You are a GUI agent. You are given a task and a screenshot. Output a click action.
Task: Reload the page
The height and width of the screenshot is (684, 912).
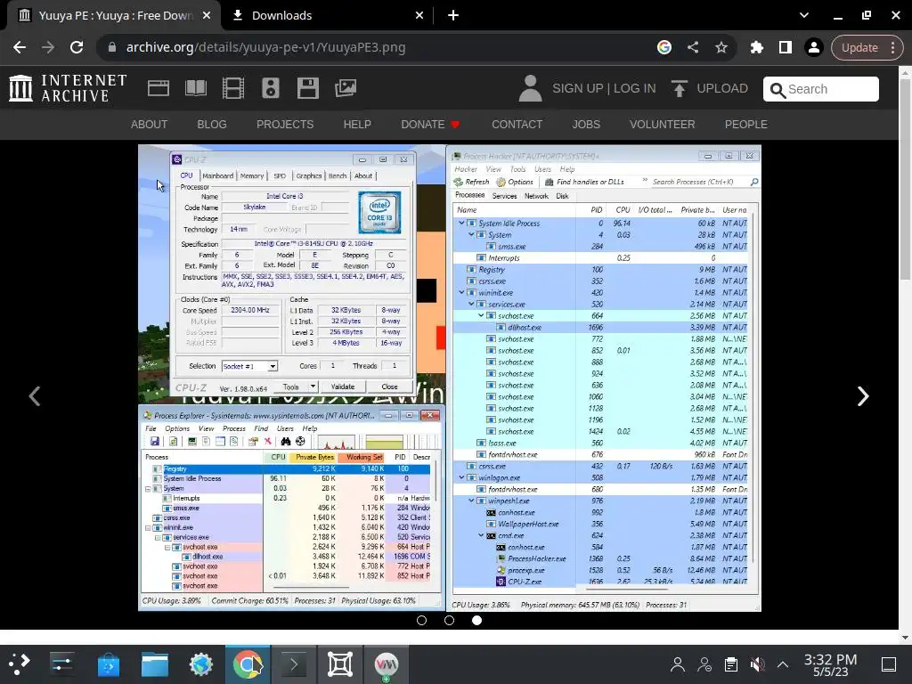(77, 48)
